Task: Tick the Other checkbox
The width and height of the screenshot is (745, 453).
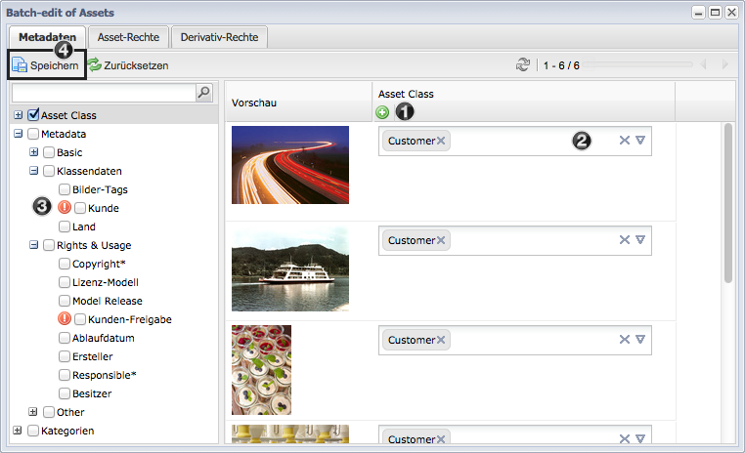Action: click(x=49, y=412)
